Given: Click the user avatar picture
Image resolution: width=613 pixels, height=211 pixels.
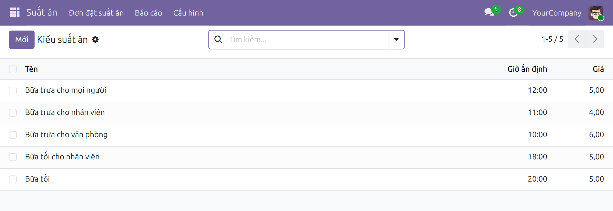Looking at the screenshot, I should tap(596, 13).
